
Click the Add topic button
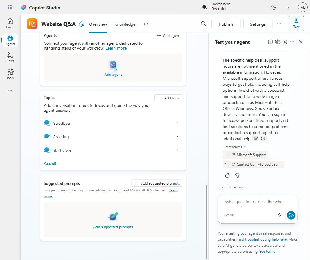coord(169,98)
